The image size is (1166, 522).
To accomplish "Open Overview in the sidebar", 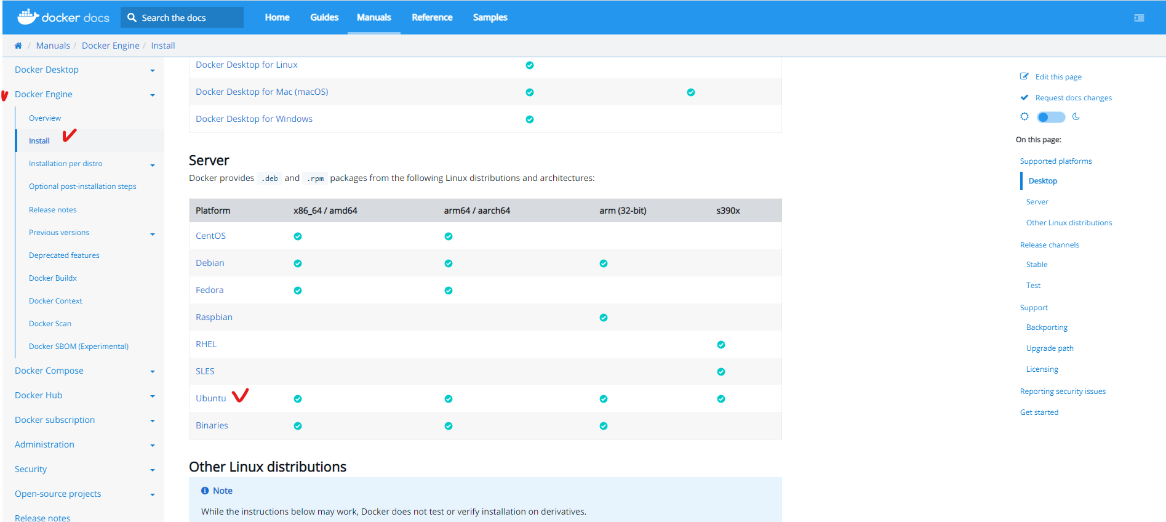I will click(45, 118).
